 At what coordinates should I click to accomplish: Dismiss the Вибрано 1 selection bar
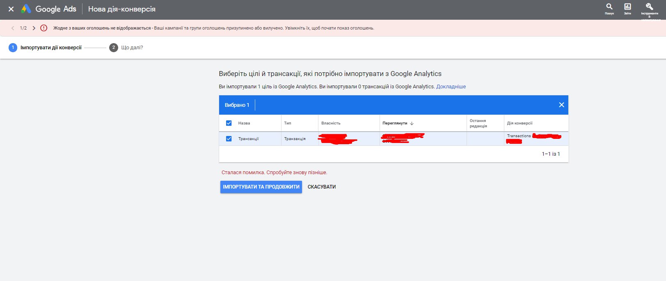pos(561,105)
